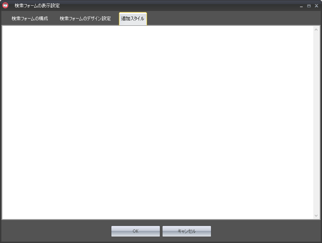
Task: Switch to the 検索フォームの構成 tab
Action: [x=30, y=19]
